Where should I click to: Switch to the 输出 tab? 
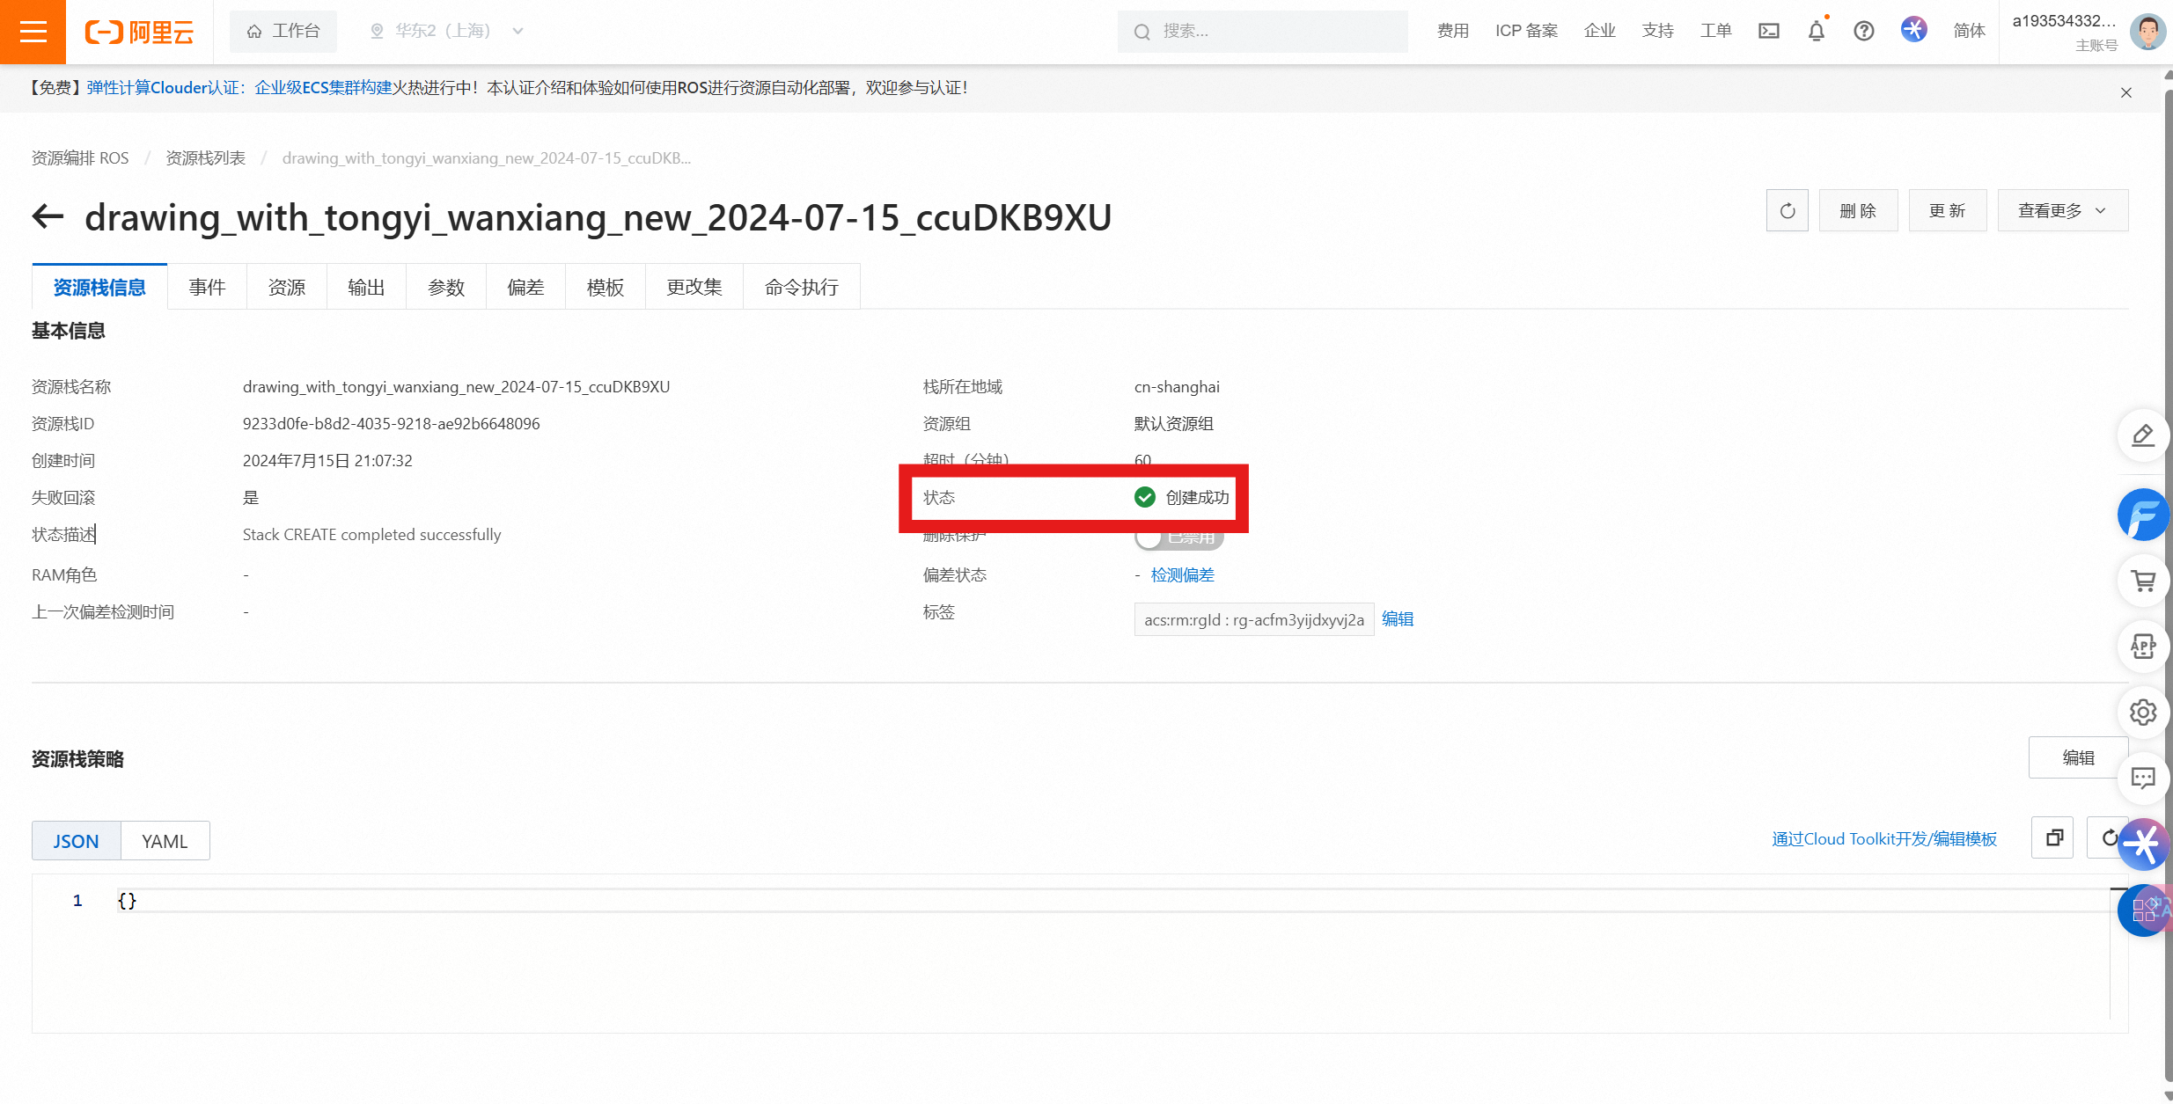tap(366, 288)
